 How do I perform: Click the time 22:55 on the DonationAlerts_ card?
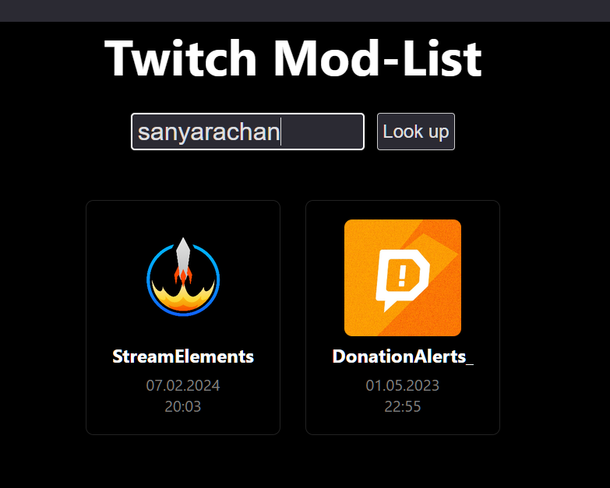point(403,406)
